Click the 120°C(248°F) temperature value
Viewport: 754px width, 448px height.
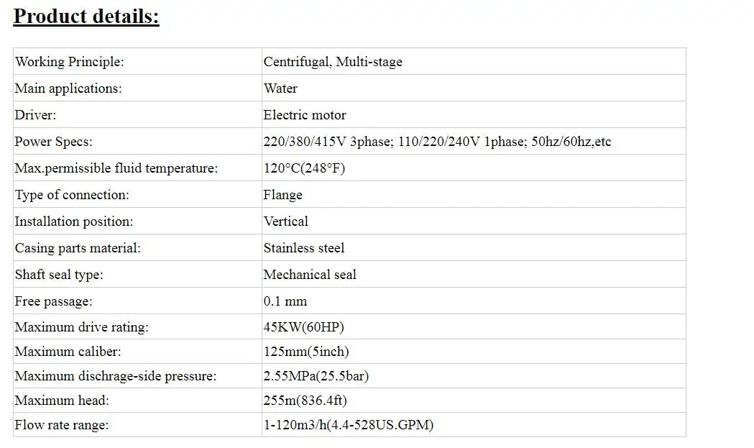(x=305, y=168)
